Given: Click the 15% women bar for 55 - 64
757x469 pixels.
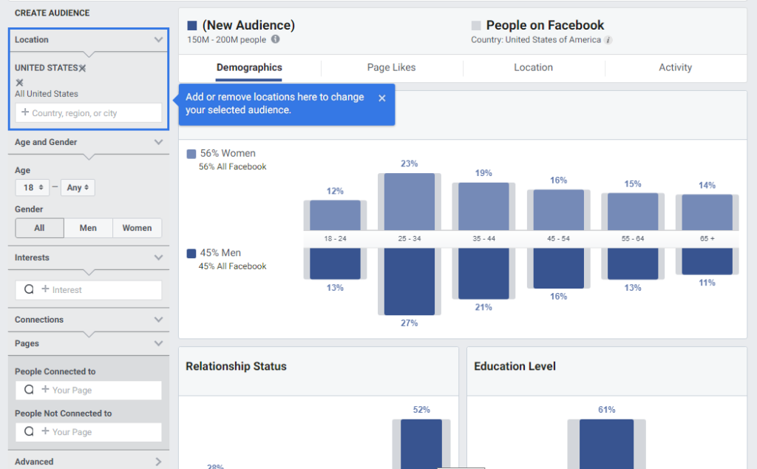Looking at the screenshot, I should point(633,212).
